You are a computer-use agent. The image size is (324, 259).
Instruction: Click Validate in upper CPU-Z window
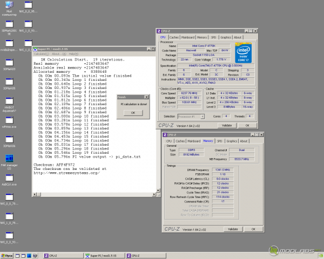(x=227, y=126)
